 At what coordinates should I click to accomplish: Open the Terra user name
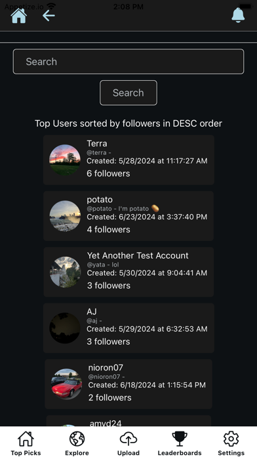97,143
